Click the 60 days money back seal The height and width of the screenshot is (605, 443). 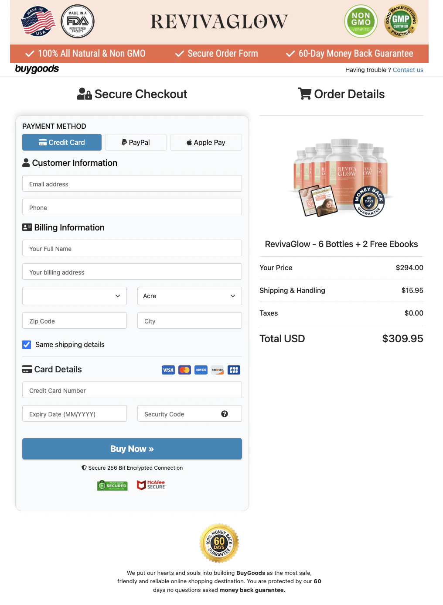(219, 543)
